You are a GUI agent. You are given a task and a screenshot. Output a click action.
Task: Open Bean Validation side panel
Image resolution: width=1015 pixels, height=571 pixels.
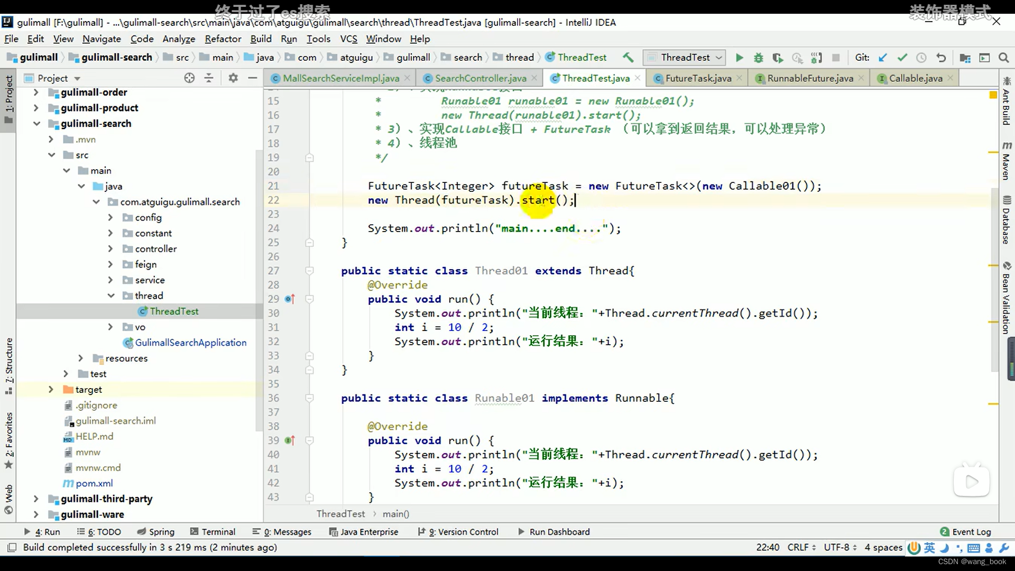(1007, 298)
